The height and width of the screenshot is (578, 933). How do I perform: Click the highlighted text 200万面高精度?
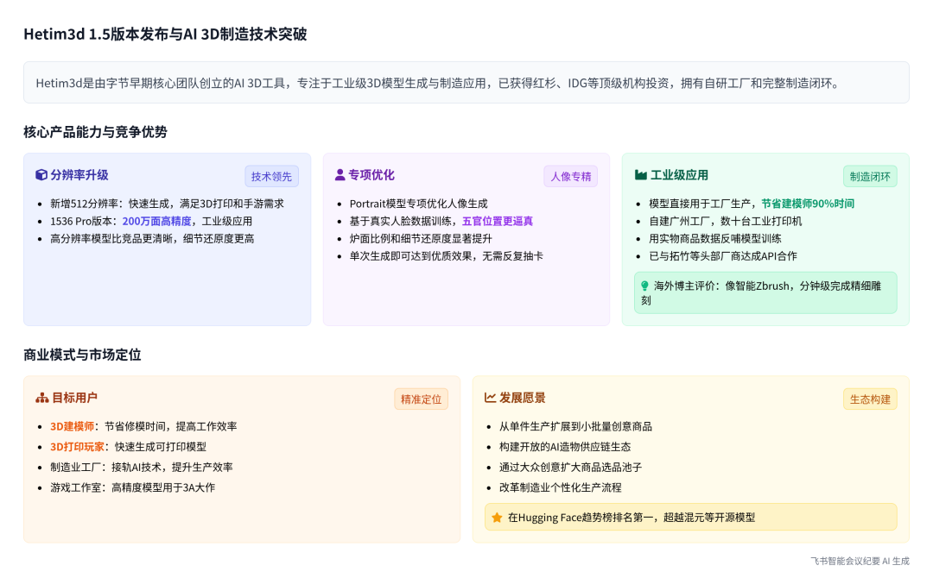point(156,221)
